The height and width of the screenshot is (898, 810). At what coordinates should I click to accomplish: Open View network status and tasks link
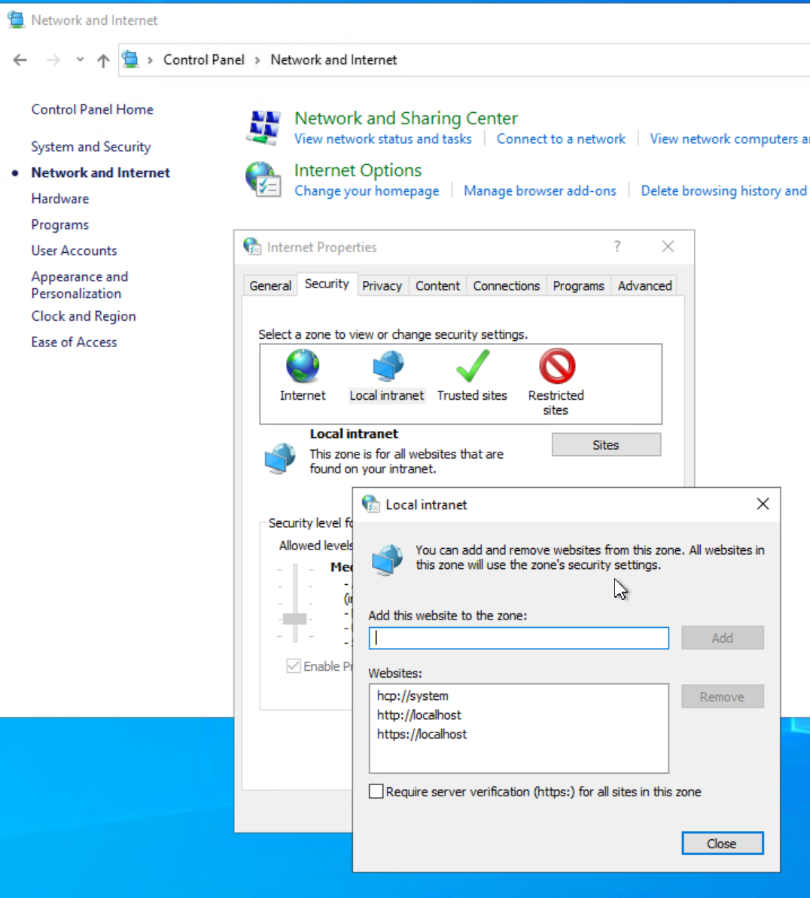coord(382,139)
